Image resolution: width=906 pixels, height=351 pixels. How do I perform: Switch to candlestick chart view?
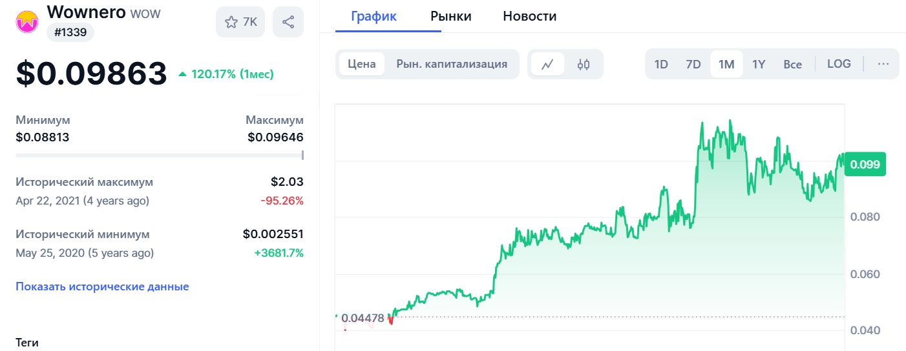[584, 64]
